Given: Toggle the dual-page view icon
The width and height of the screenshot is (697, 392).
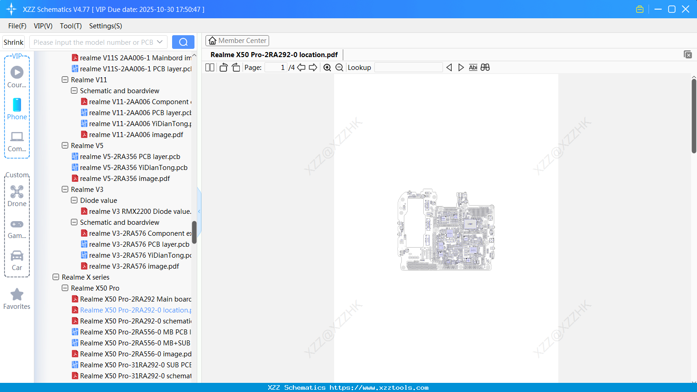Looking at the screenshot, I should click(x=210, y=67).
